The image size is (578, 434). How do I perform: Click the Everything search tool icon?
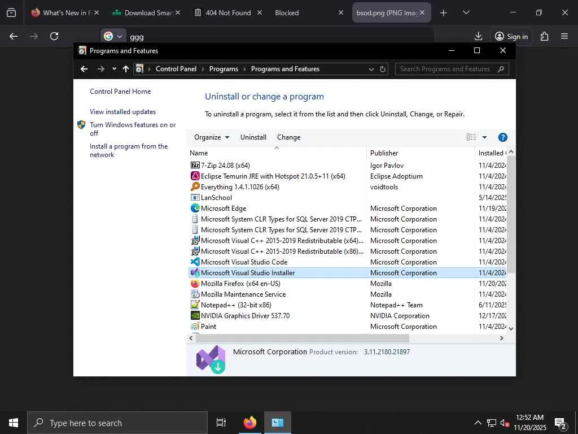(x=195, y=186)
